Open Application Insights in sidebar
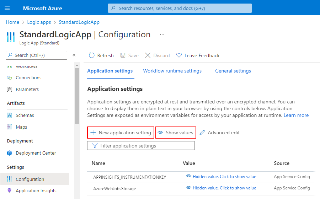This screenshot has width=320, height=199. 36,191
